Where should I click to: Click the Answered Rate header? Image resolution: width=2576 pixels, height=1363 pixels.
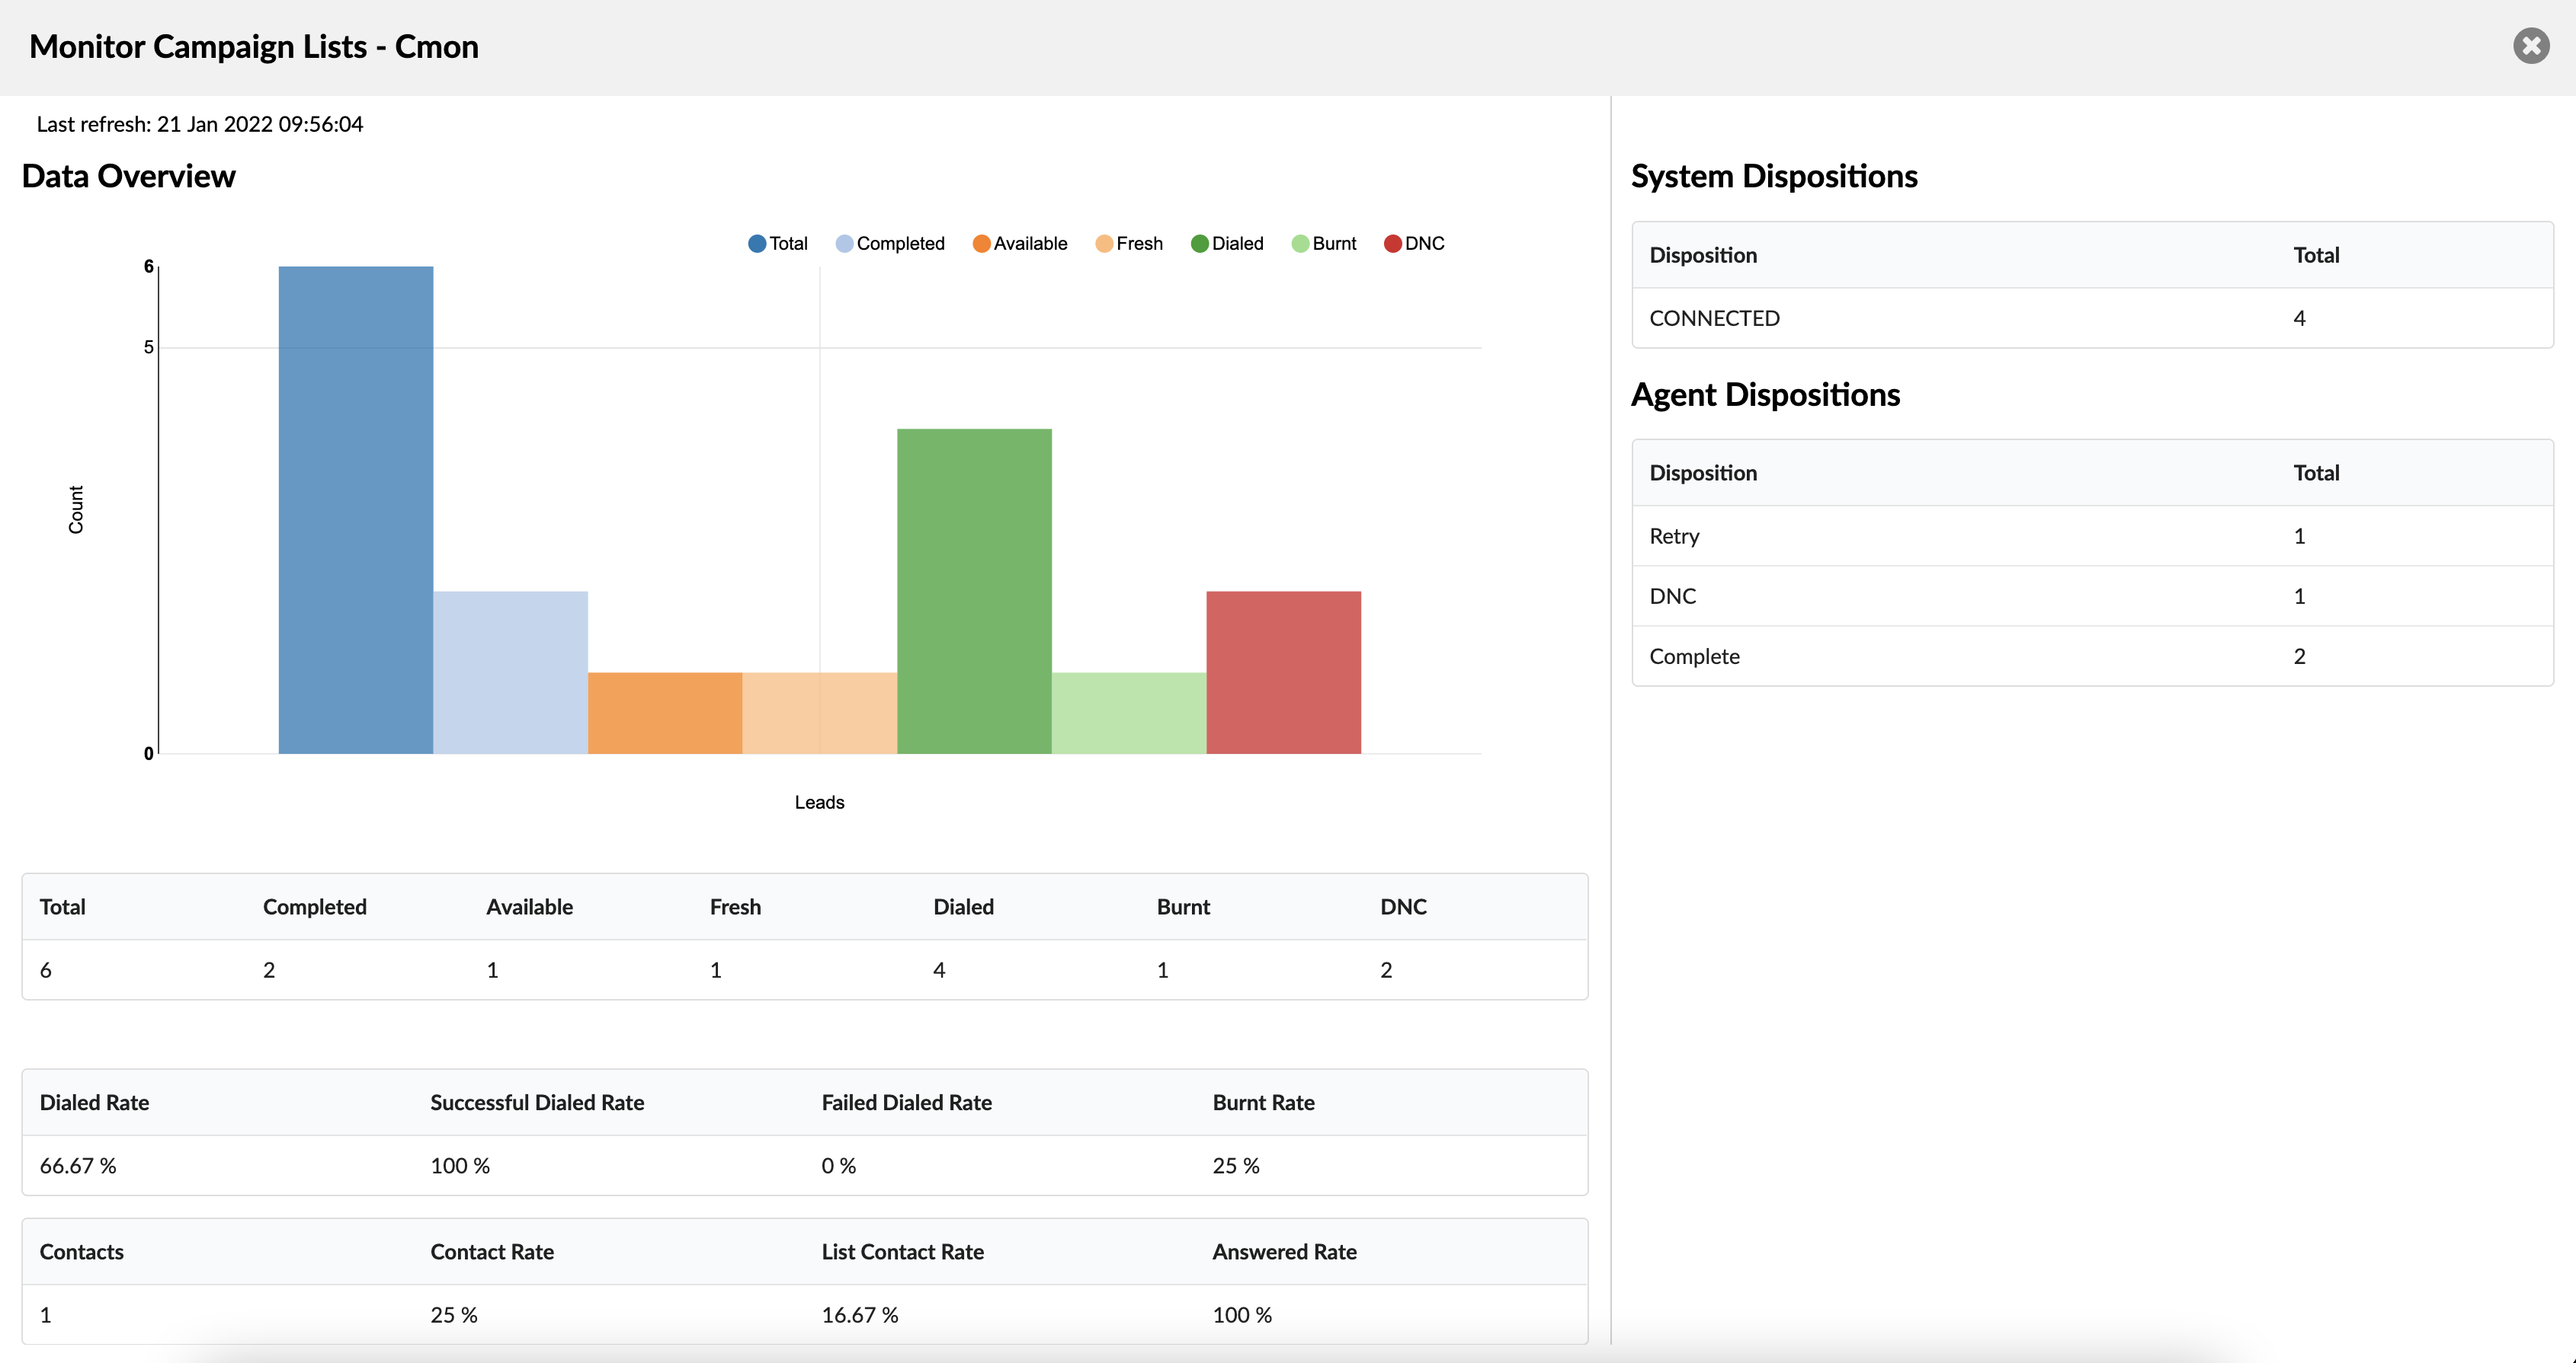pos(1284,1252)
